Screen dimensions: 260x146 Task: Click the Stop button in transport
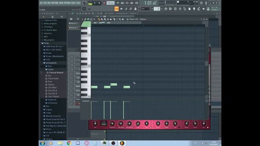click(x=99, y=3)
